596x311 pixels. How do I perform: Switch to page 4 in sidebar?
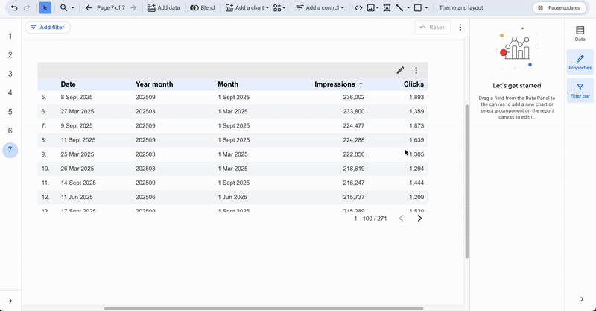point(10,93)
